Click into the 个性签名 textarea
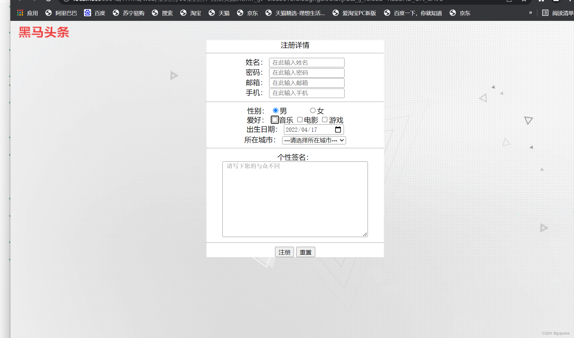 tap(295, 199)
